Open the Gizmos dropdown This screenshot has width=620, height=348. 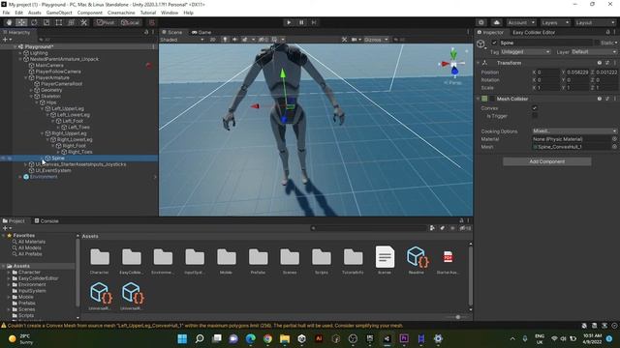(376, 40)
